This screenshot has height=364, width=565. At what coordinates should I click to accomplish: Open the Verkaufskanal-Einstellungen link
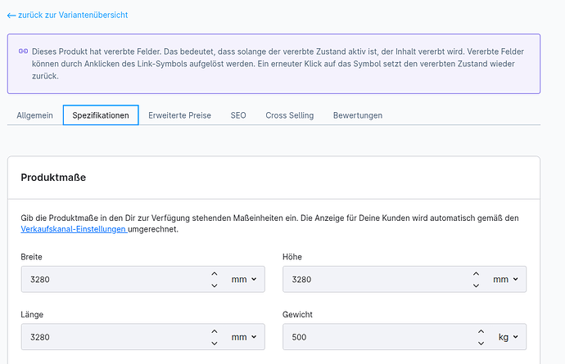74,230
